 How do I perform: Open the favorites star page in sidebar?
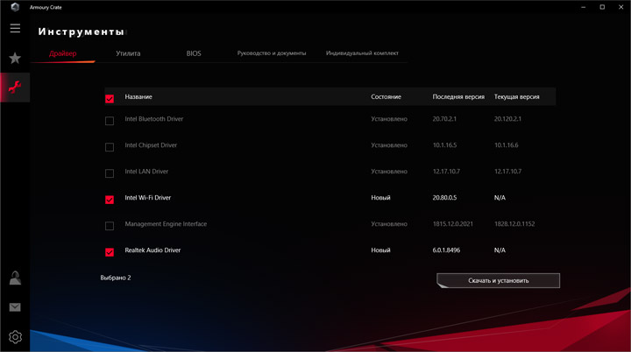pos(15,59)
